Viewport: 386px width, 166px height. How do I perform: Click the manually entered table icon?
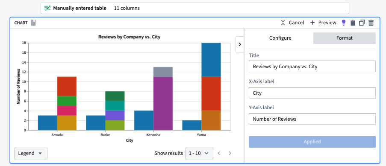(47, 8)
